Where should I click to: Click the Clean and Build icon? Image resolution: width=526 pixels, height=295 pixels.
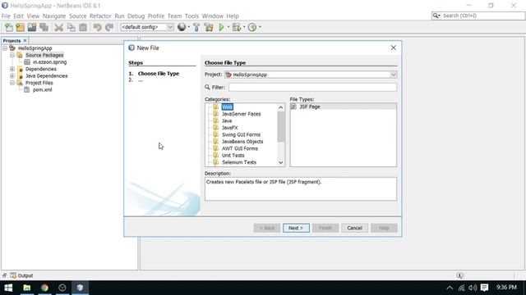pyautogui.click(x=209, y=27)
